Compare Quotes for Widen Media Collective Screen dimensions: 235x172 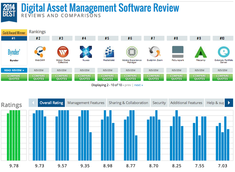[62, 77]
